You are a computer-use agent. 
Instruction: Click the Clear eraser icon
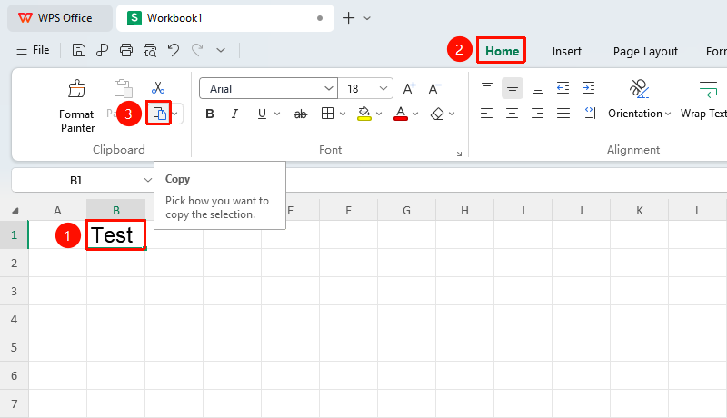(437, 114)
